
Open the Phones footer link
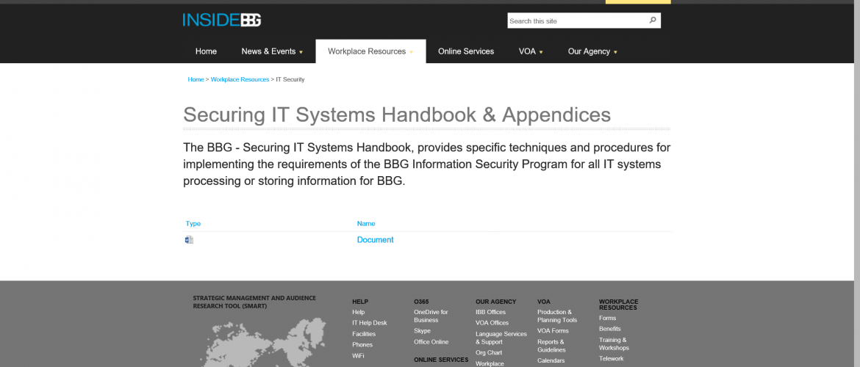[x=362, y=345]
